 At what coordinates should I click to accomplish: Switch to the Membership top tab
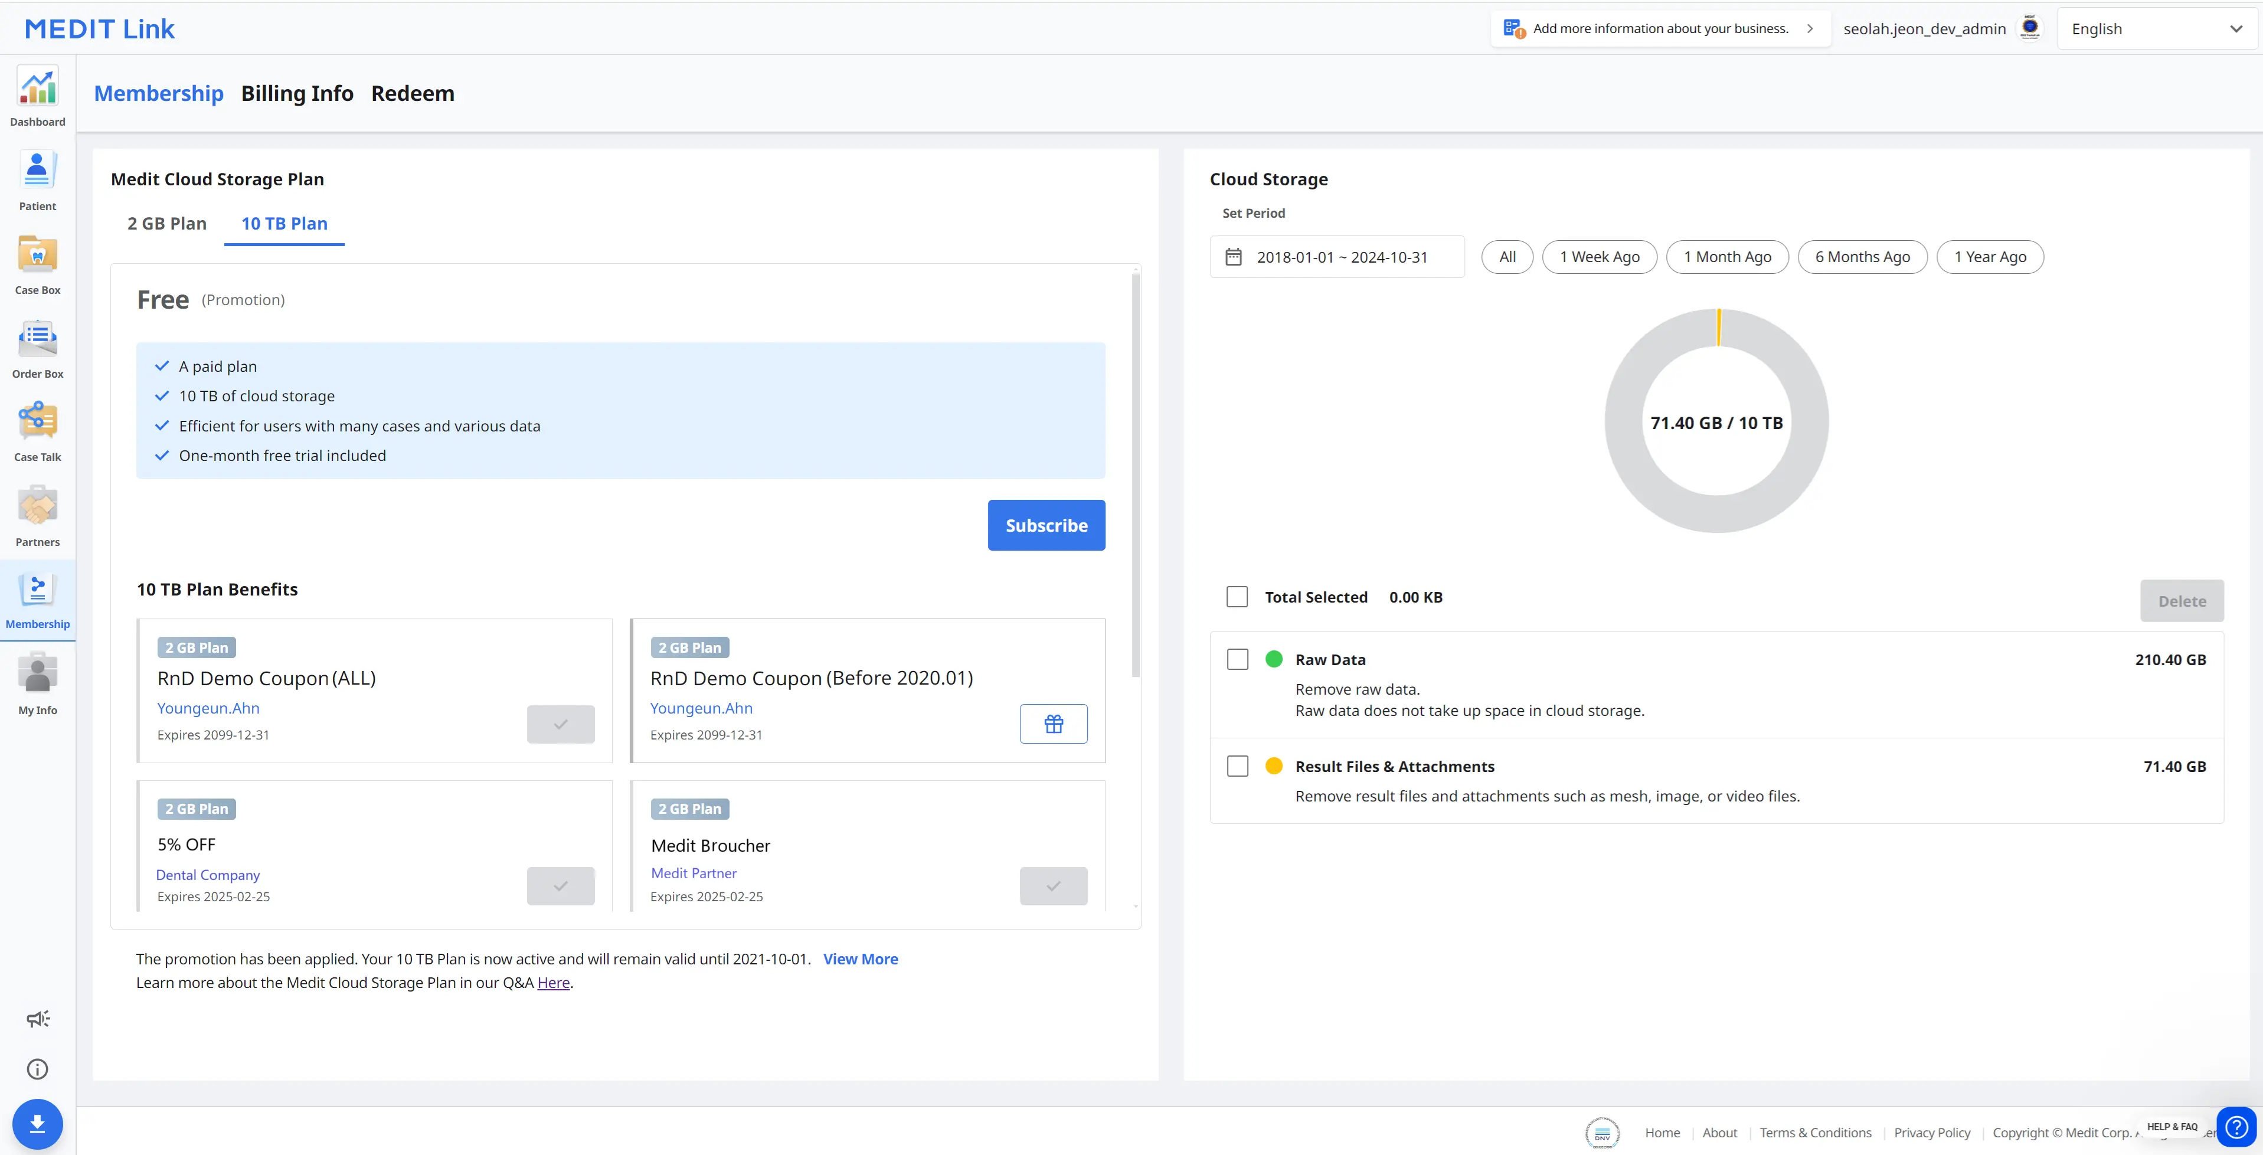(159, 93)
